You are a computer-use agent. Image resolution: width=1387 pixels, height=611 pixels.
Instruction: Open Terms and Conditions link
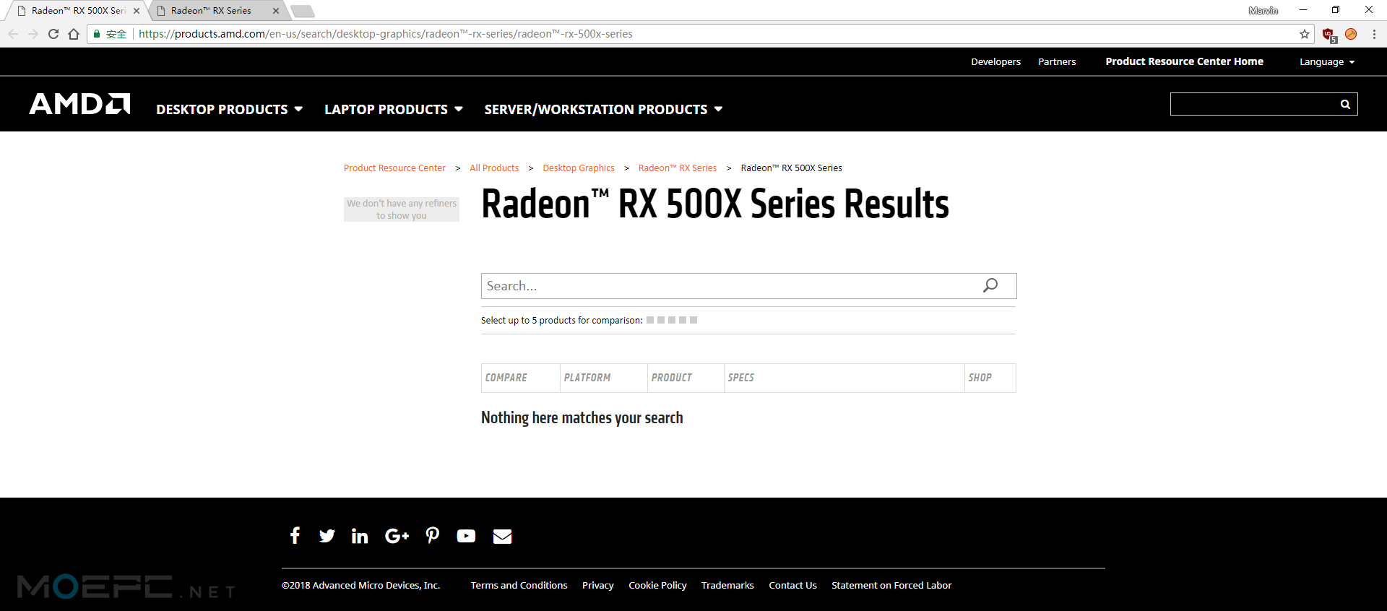tap(519, 586)
